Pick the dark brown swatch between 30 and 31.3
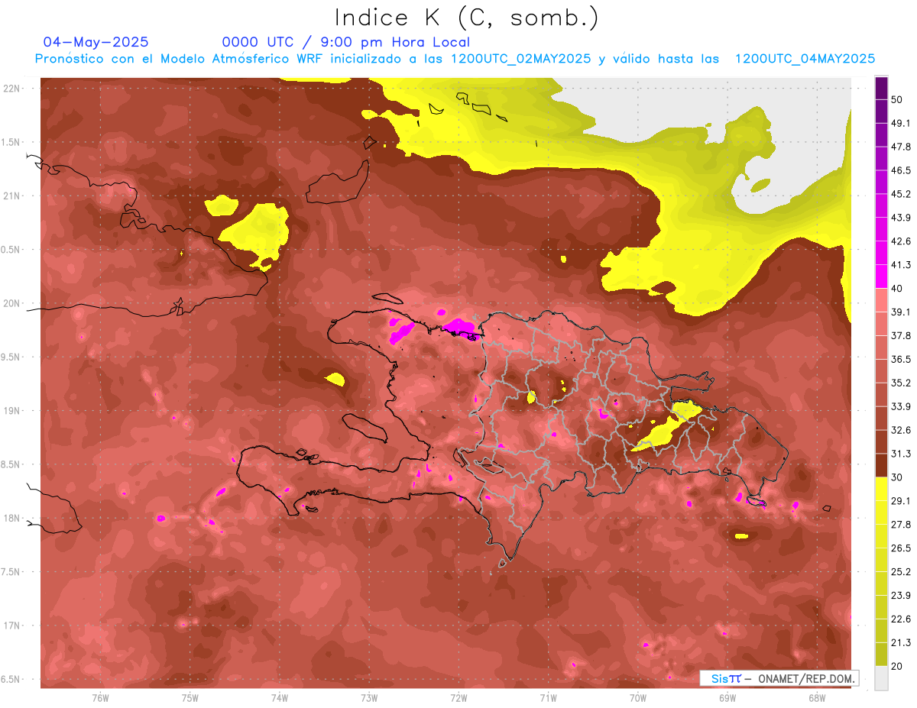This screenshot has width=917, height=708. coord(881,465)
